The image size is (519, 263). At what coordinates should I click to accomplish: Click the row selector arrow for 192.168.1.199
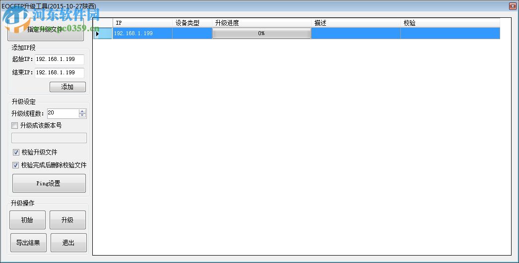tap(103, 33)
